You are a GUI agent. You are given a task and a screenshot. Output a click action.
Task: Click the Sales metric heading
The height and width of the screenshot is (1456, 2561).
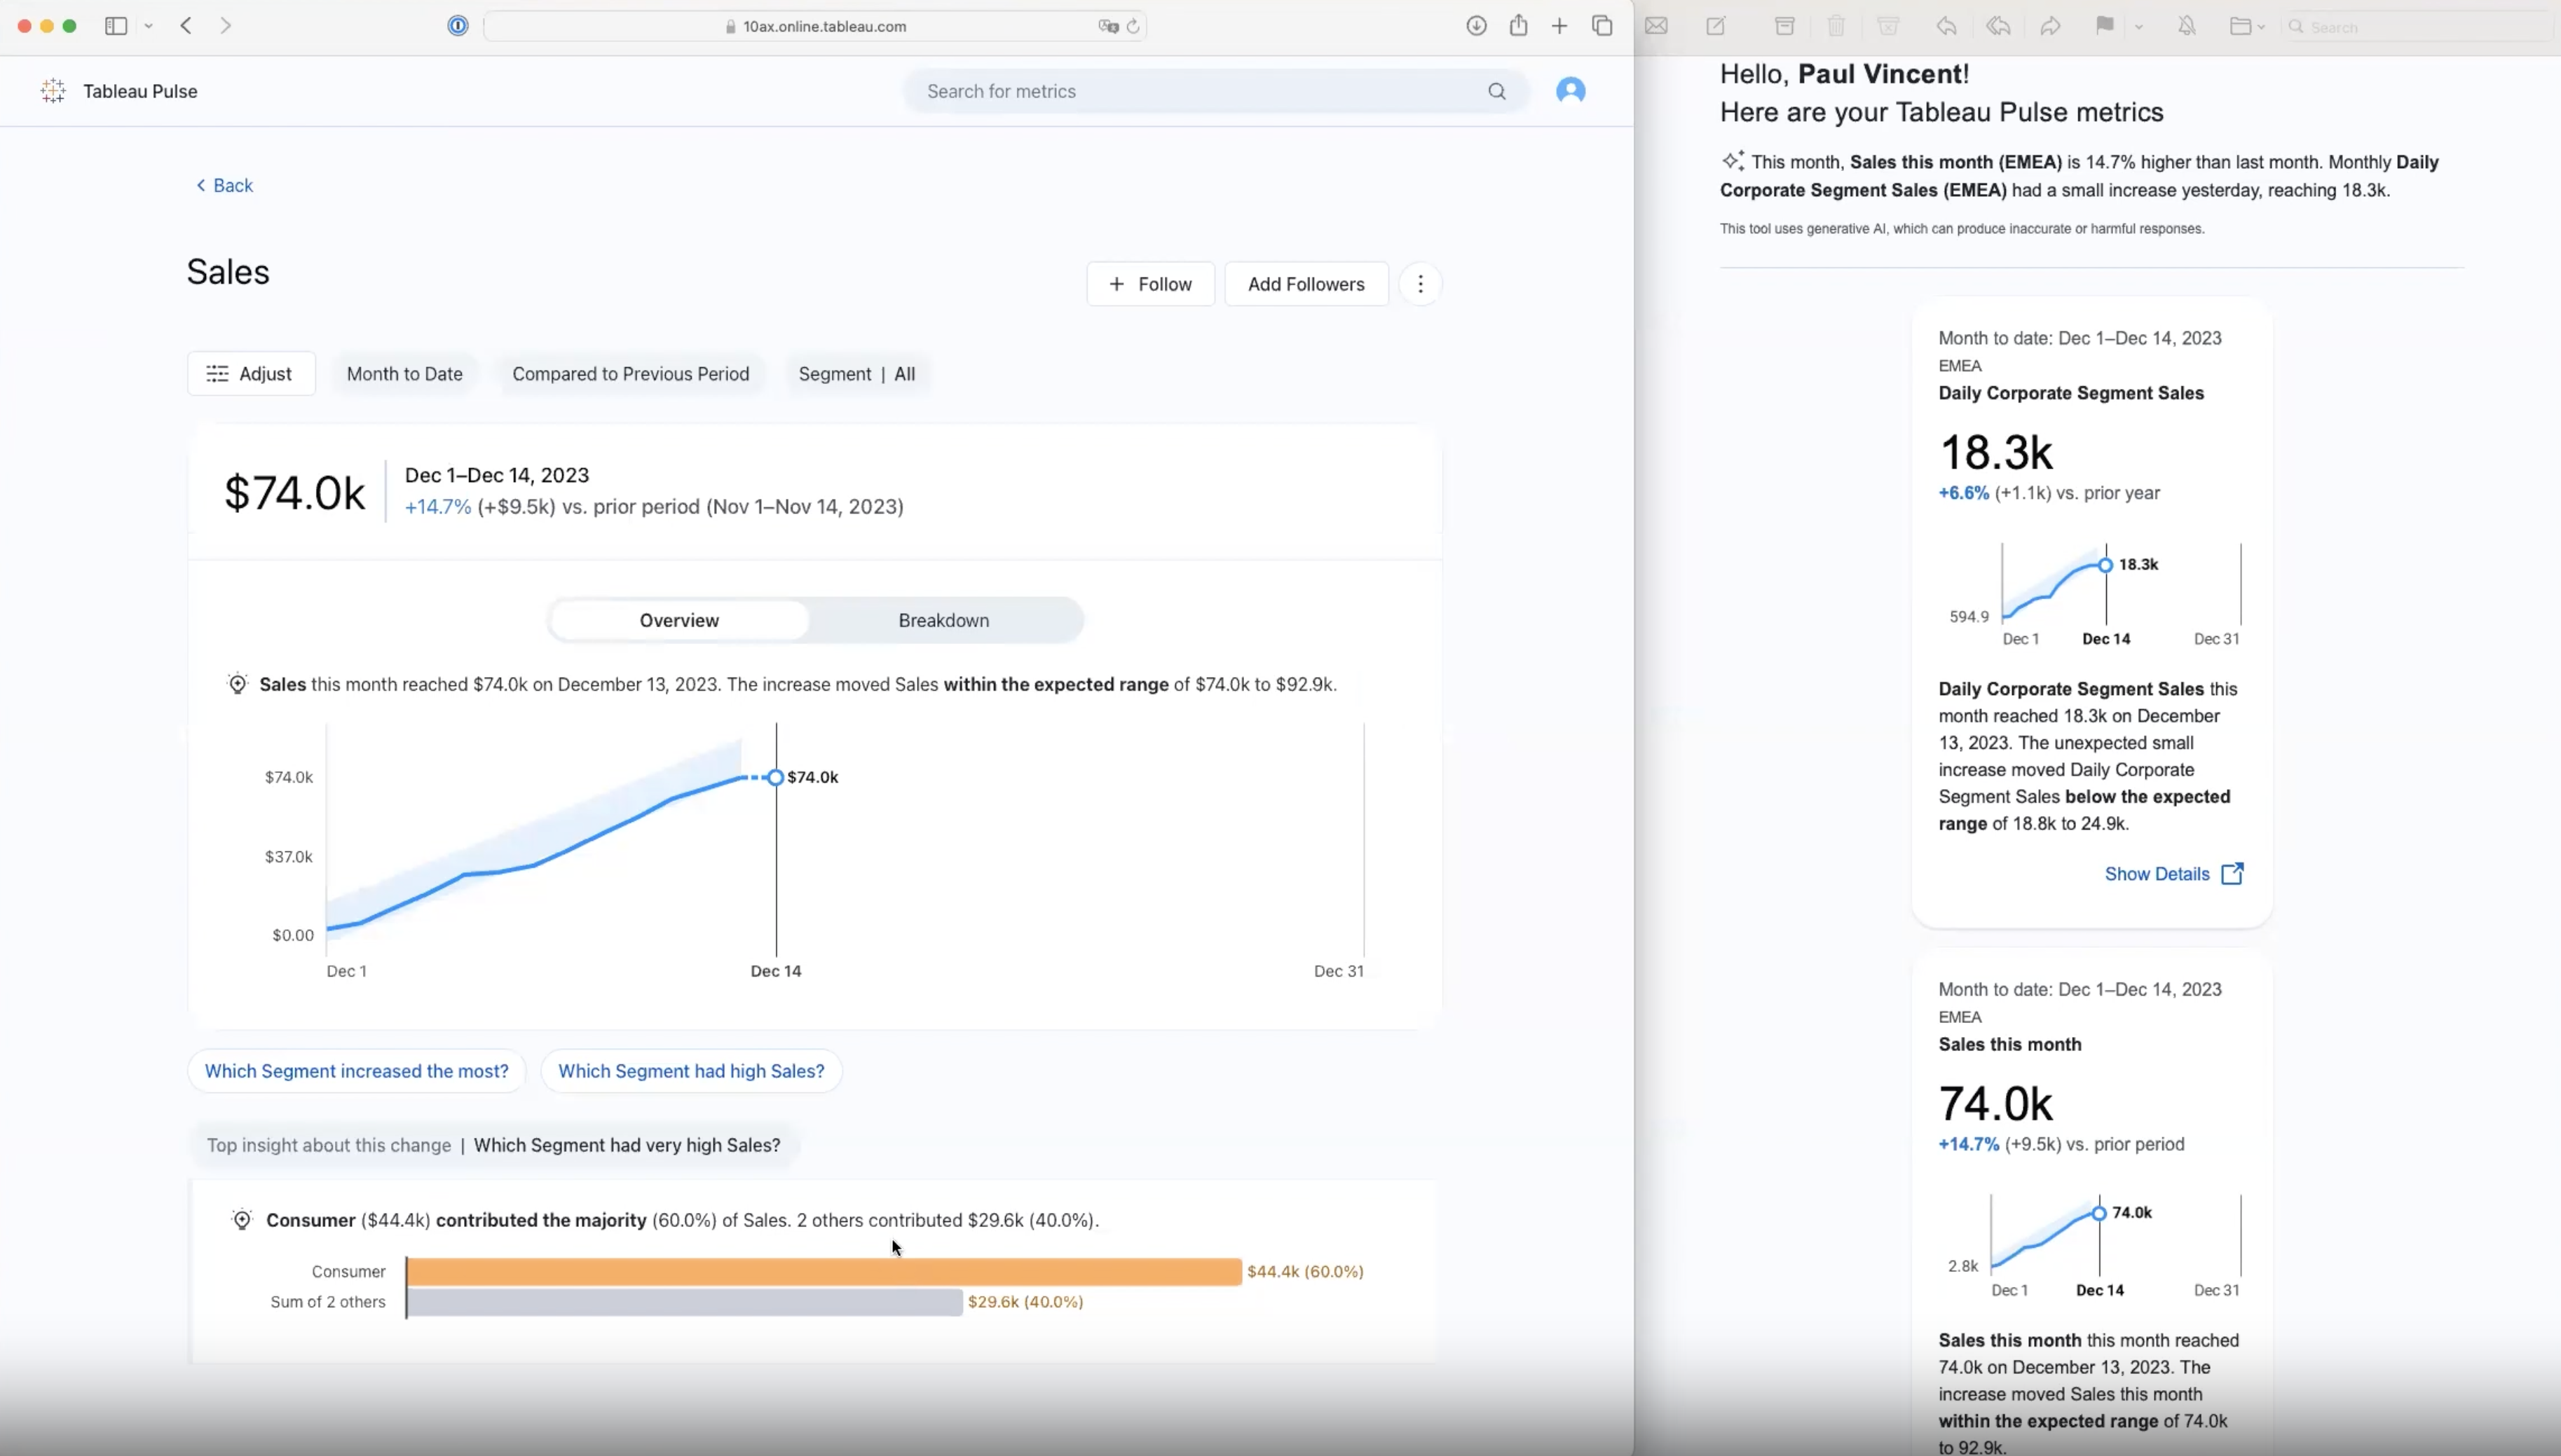[x=228, y=272]
